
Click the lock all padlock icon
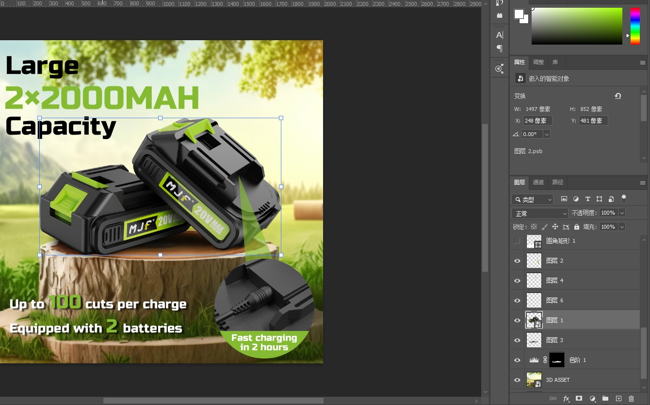(576, 227)
